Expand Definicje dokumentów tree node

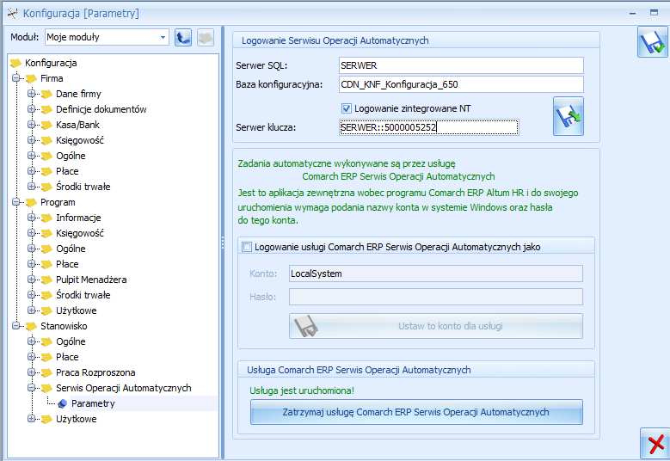coord(31,109)
